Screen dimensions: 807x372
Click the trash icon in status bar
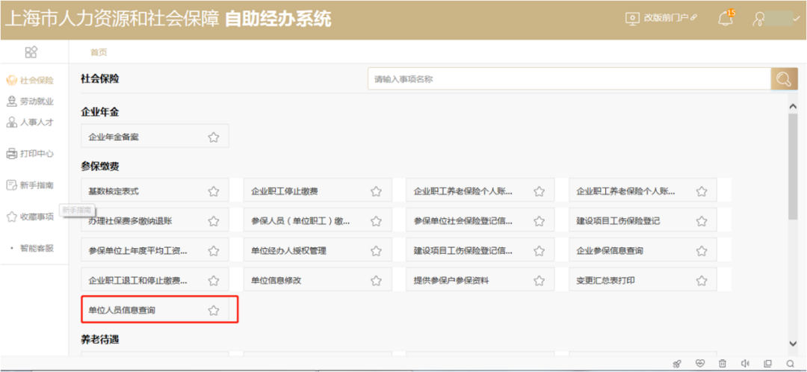[x=722, y=364]
